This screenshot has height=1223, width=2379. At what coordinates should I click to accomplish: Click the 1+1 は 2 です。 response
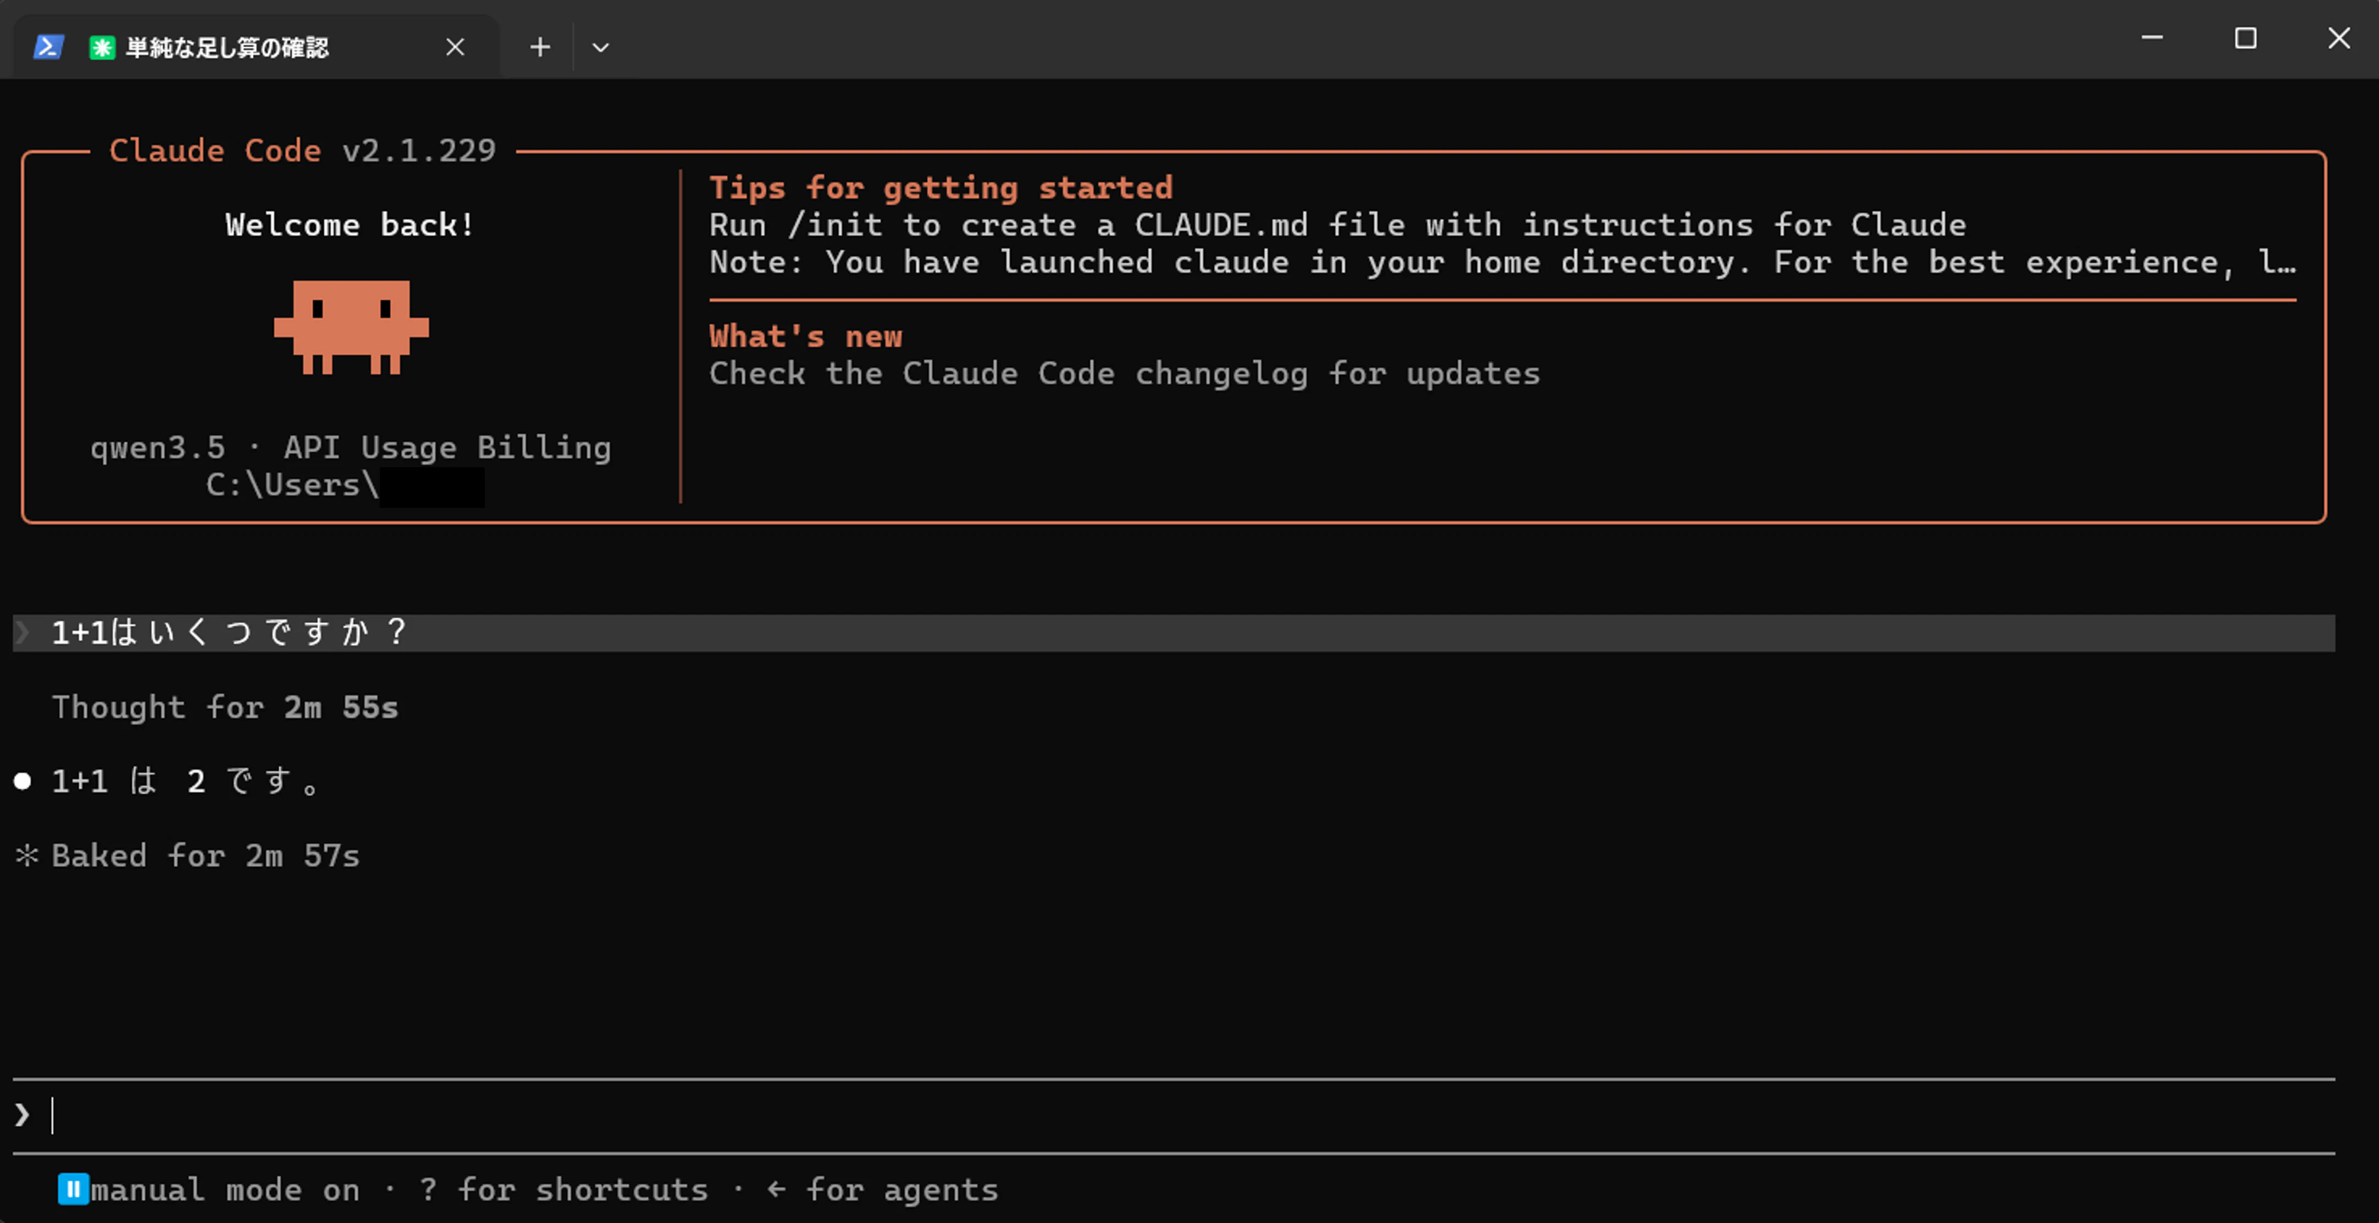point(185,782)
